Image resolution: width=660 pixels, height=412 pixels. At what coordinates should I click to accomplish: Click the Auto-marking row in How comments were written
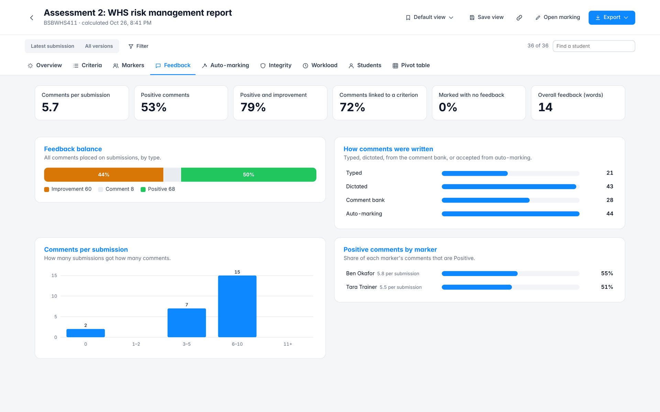click(x=480, y=214)
